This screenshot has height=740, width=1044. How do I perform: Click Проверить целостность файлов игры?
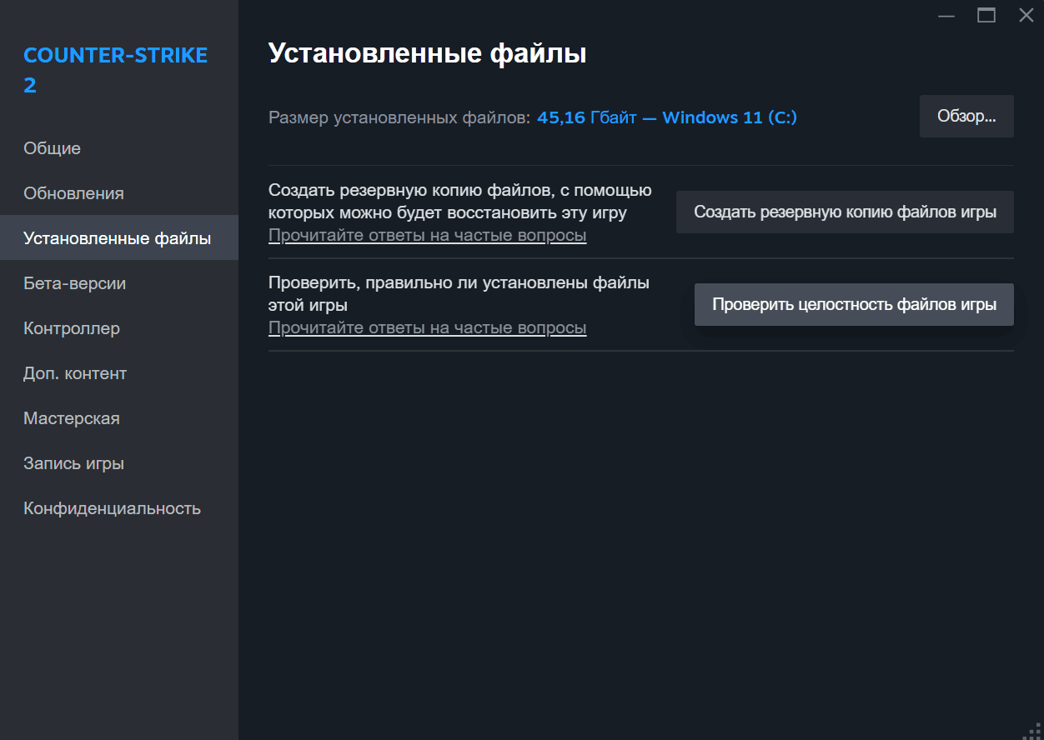click(854, 304)
